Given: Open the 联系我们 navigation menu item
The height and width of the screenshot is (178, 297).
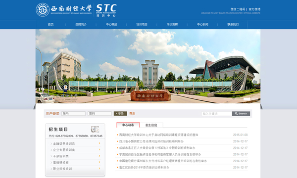Looking at the screenshot, I should 233,24.
